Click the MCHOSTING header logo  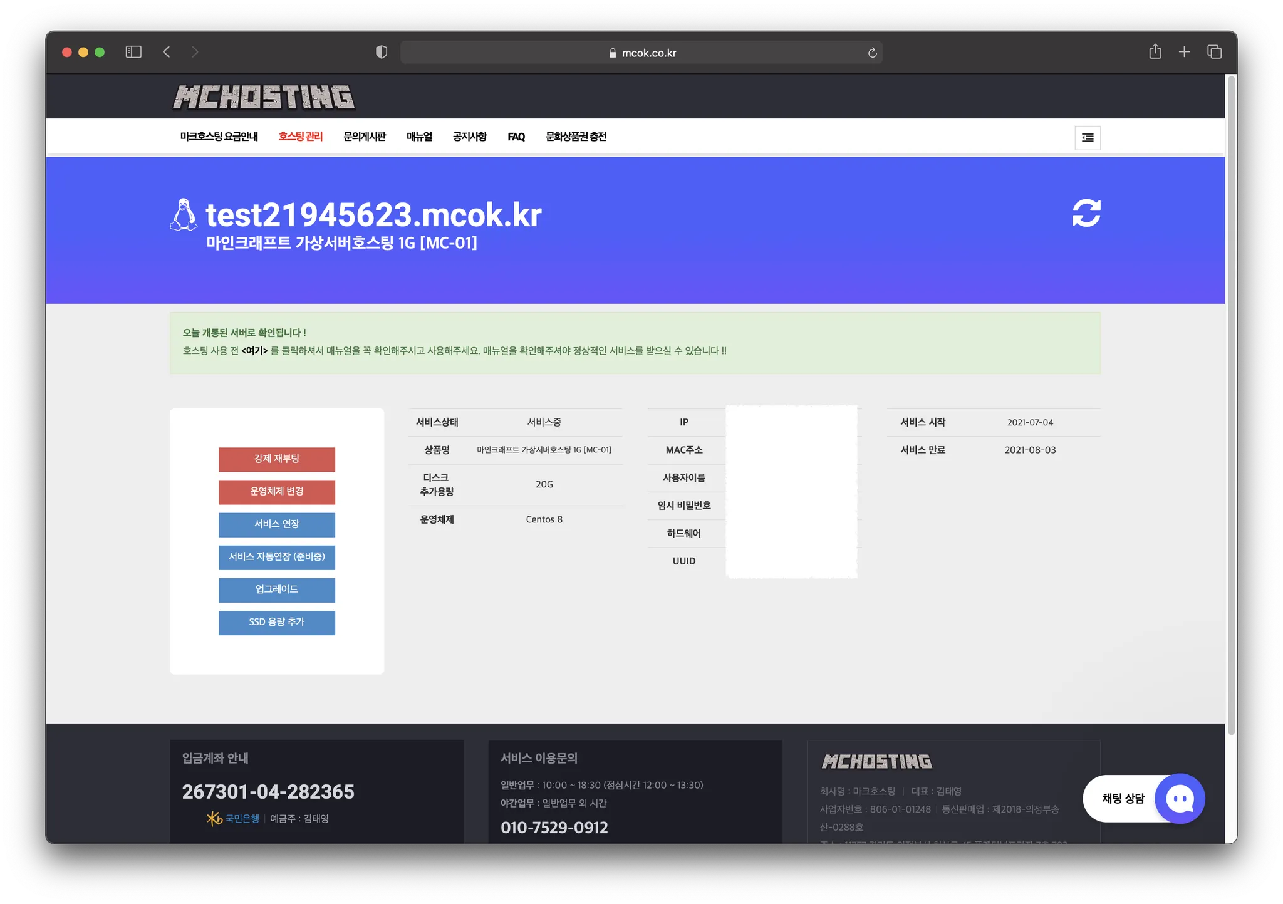[x=264, y=97]
